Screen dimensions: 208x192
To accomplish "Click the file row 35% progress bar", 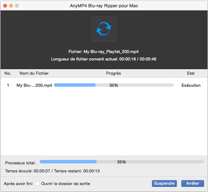I will [x=114, y=85].
